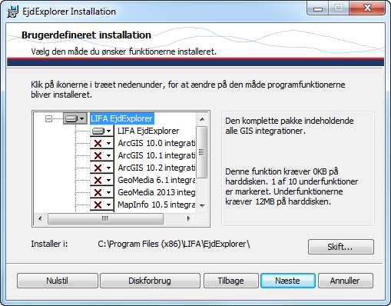Click the feature tree scroll down arrow

pyautogui.click(x=202, y=205)
